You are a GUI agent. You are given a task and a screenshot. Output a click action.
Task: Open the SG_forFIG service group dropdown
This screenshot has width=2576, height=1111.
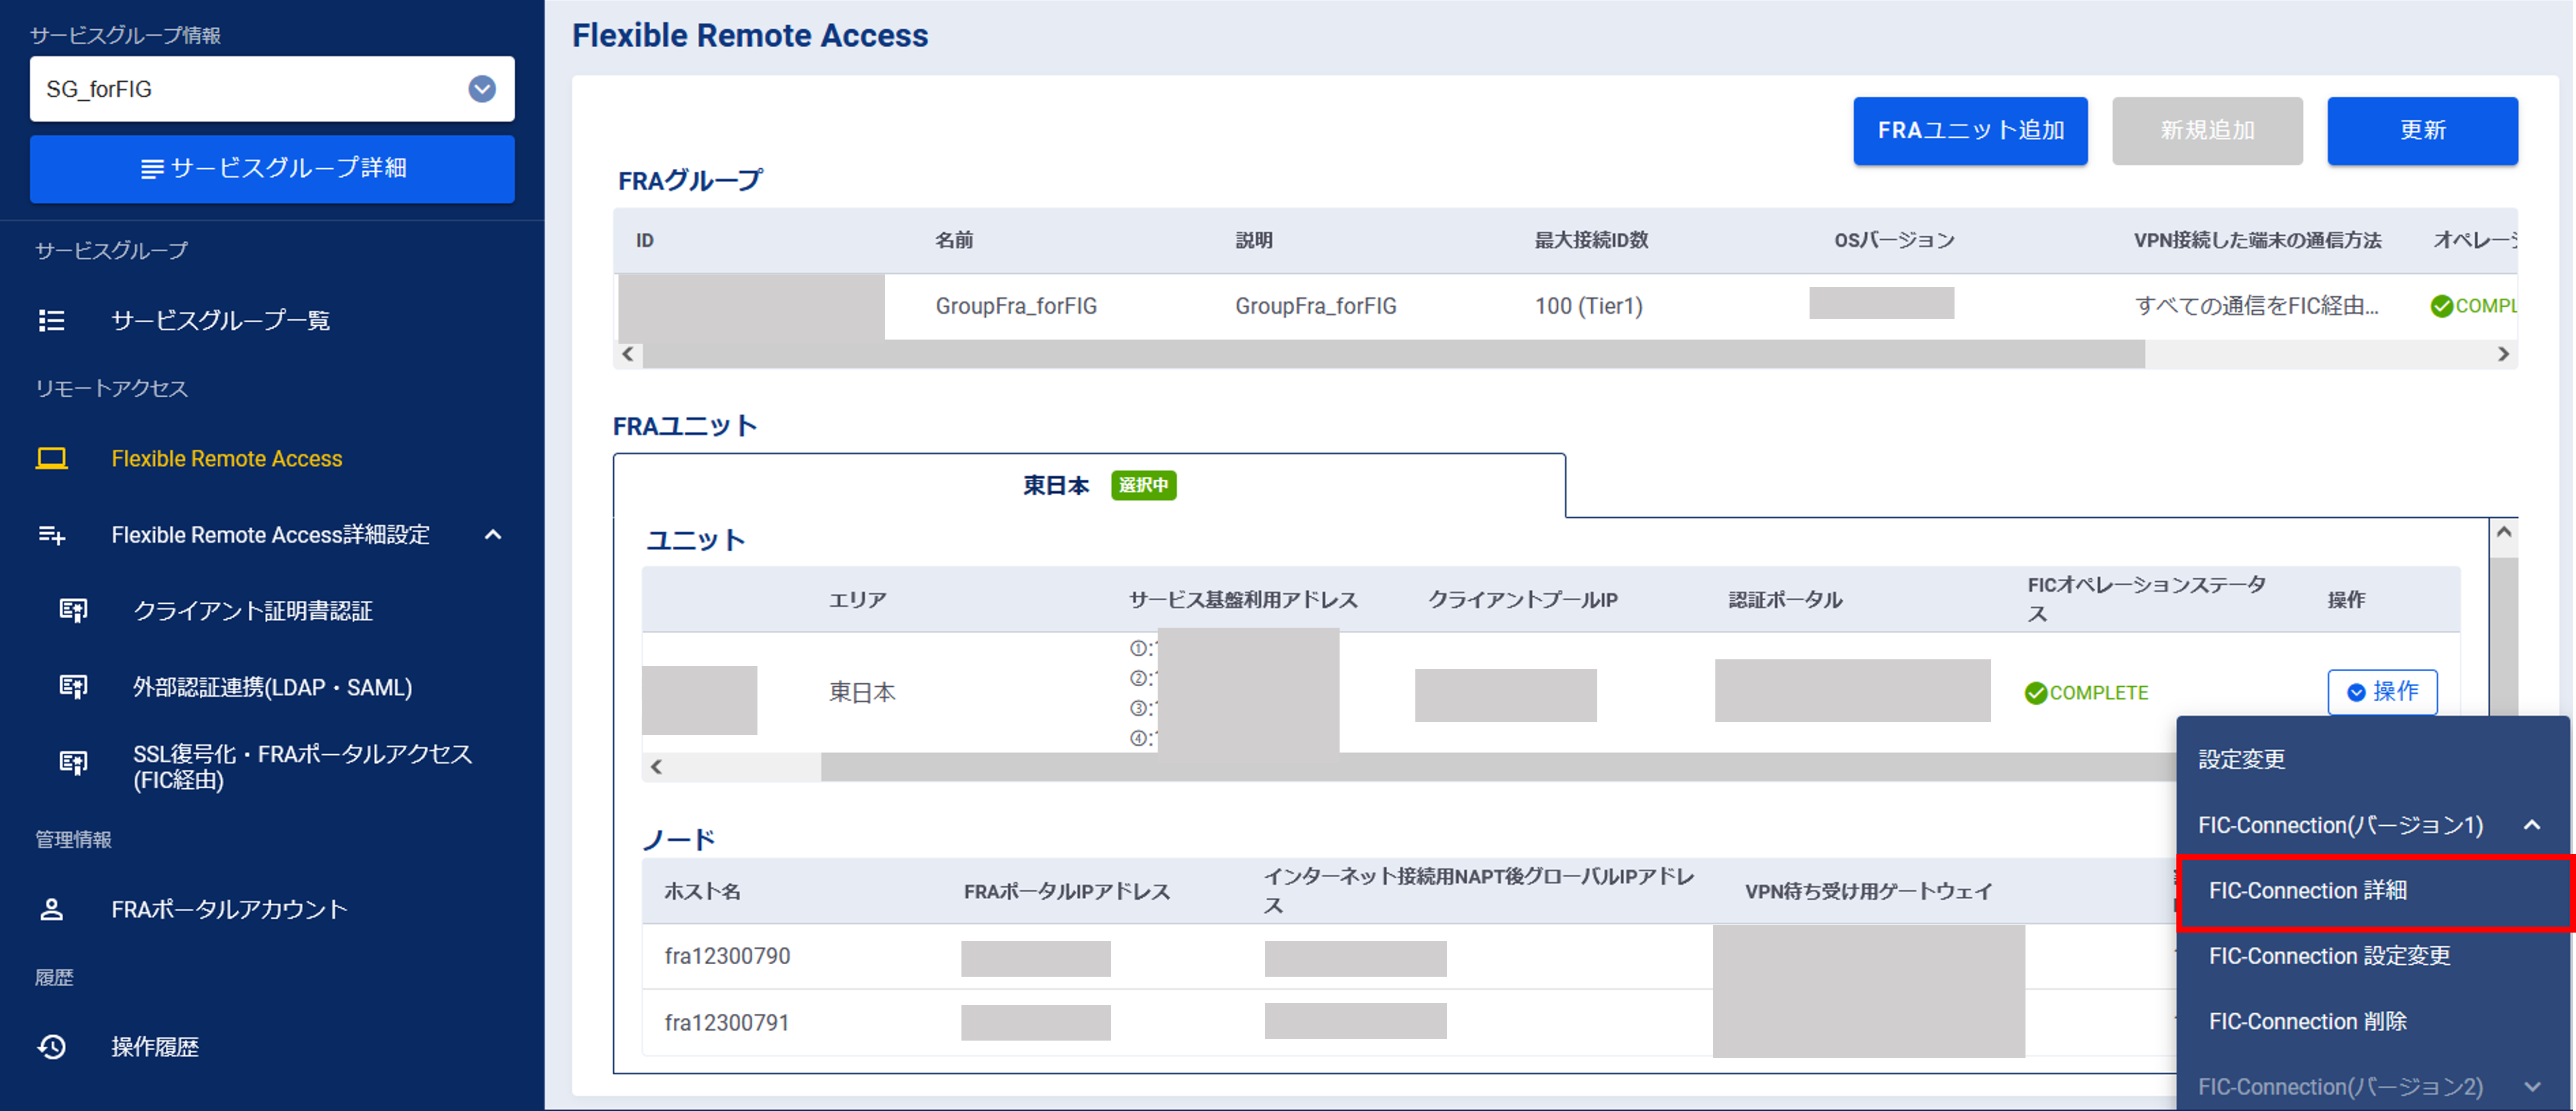click(x=482, y=89)
